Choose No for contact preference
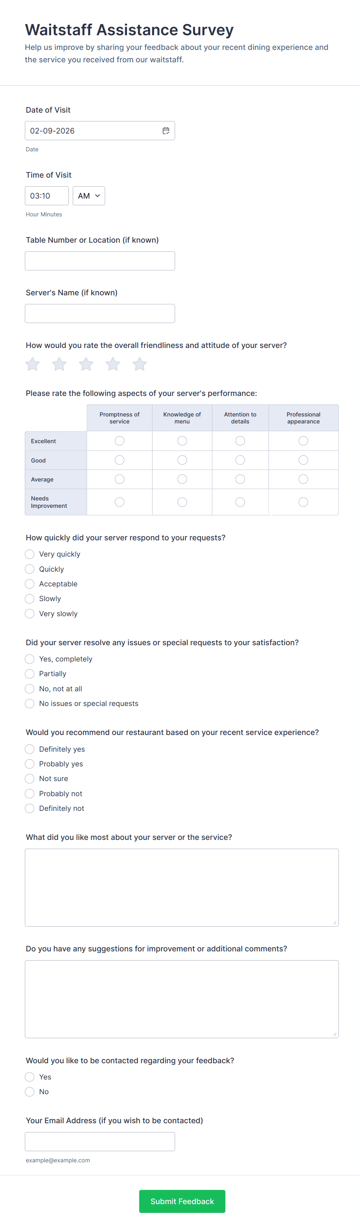This screenshot has height=1232, width=360. click(x=29, y=1092)
